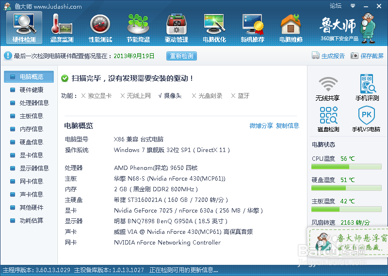Screen dimensions: 388x276
Task: Minimize the Ludashi window
Action: point(366,6)
